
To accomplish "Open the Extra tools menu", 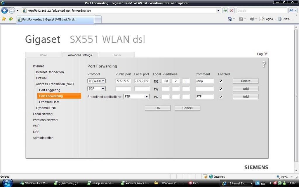I will [x=285, y=19].
